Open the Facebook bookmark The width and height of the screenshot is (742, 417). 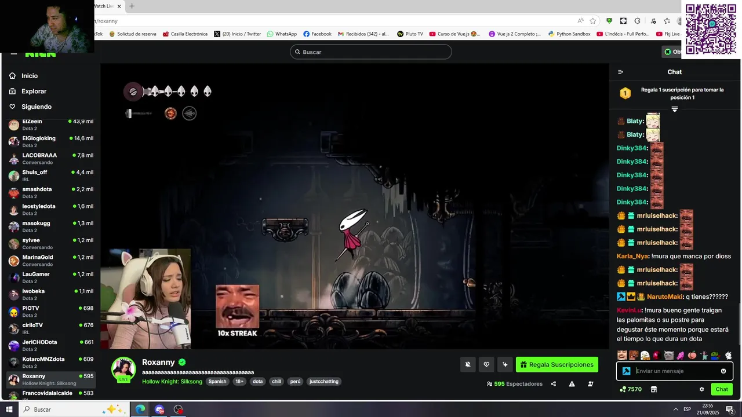click(317, 34)
